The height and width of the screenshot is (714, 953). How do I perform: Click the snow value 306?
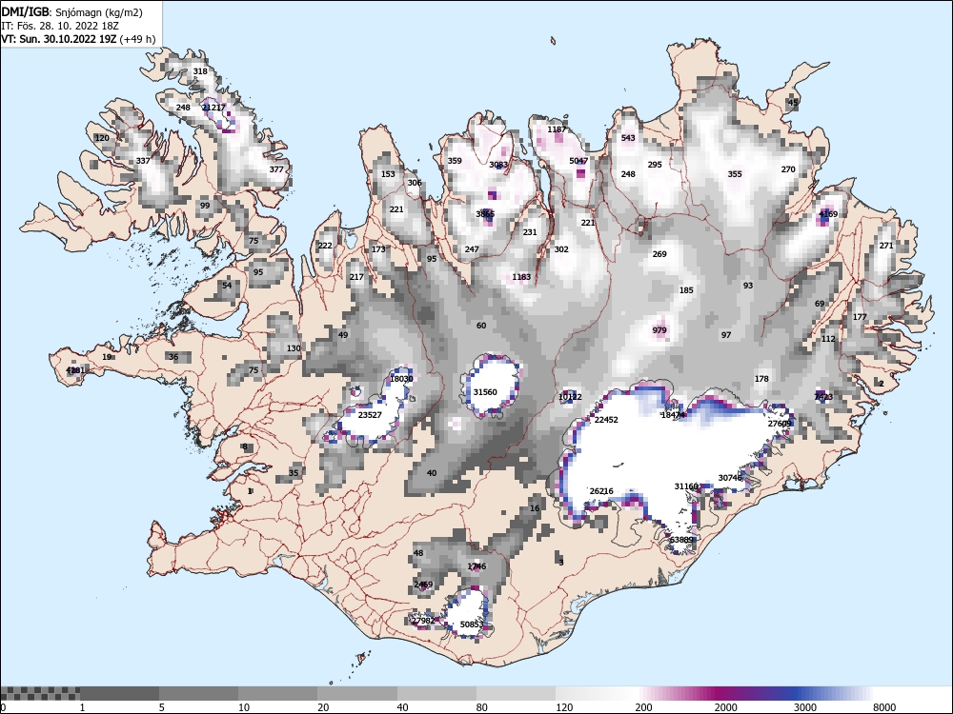(415, 183)
